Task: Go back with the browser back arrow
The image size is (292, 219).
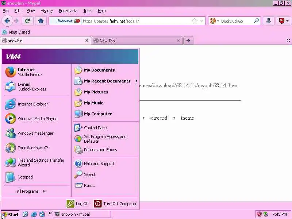Action: click(7, 21)
